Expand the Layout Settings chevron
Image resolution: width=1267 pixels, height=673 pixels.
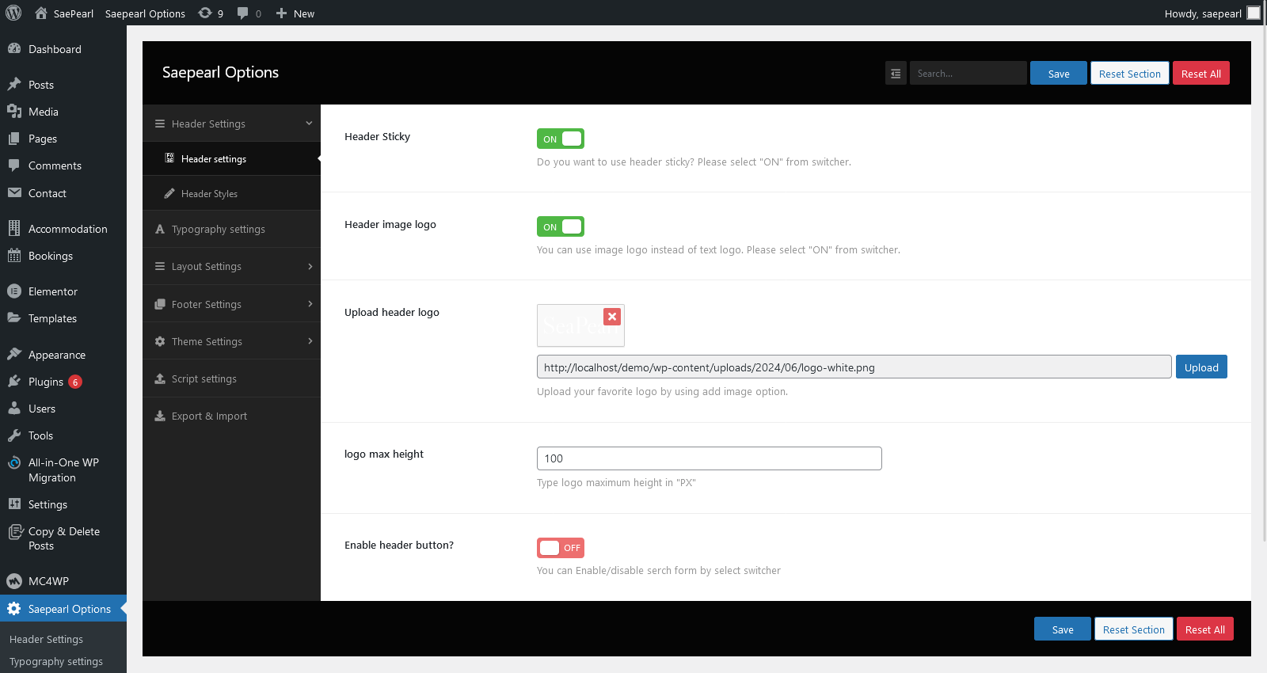point(310,267)
